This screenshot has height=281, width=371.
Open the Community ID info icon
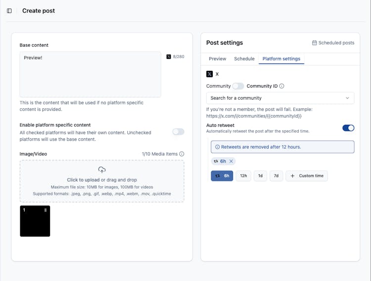pyautogui.click(x=281, y=86)
